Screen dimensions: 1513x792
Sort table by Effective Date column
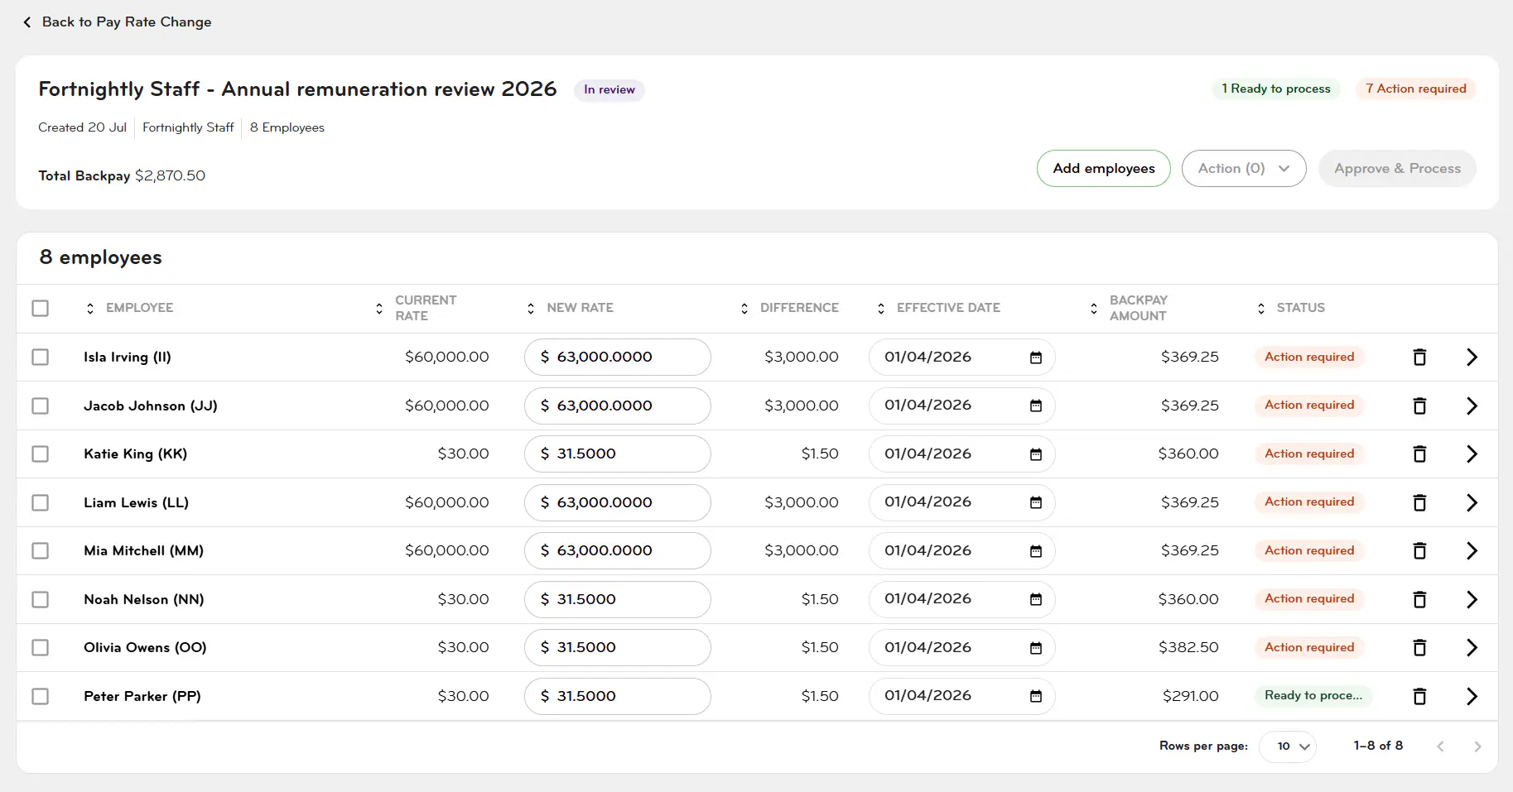click(881, 308)
